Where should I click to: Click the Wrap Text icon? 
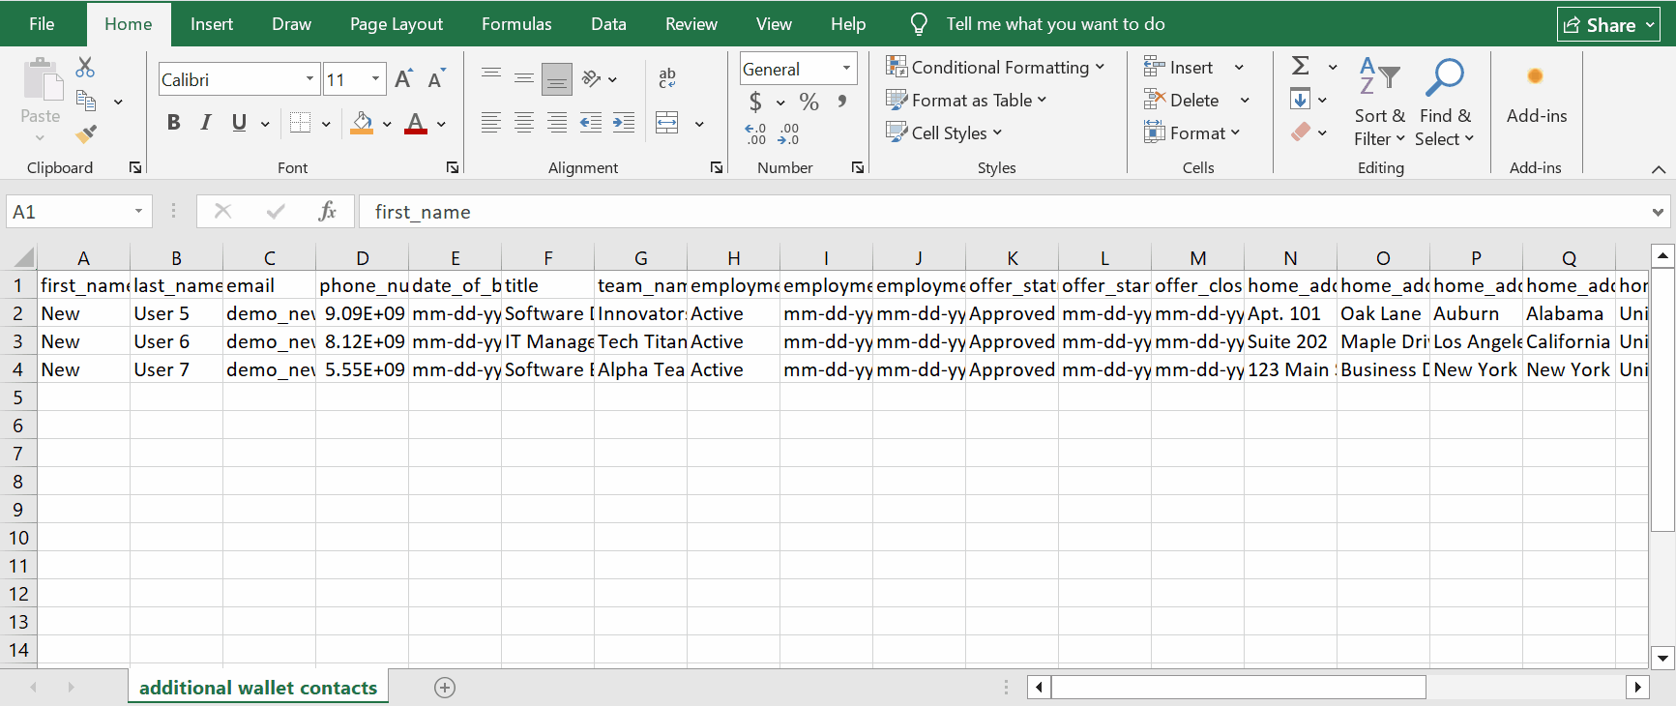[x=666, y=78]
